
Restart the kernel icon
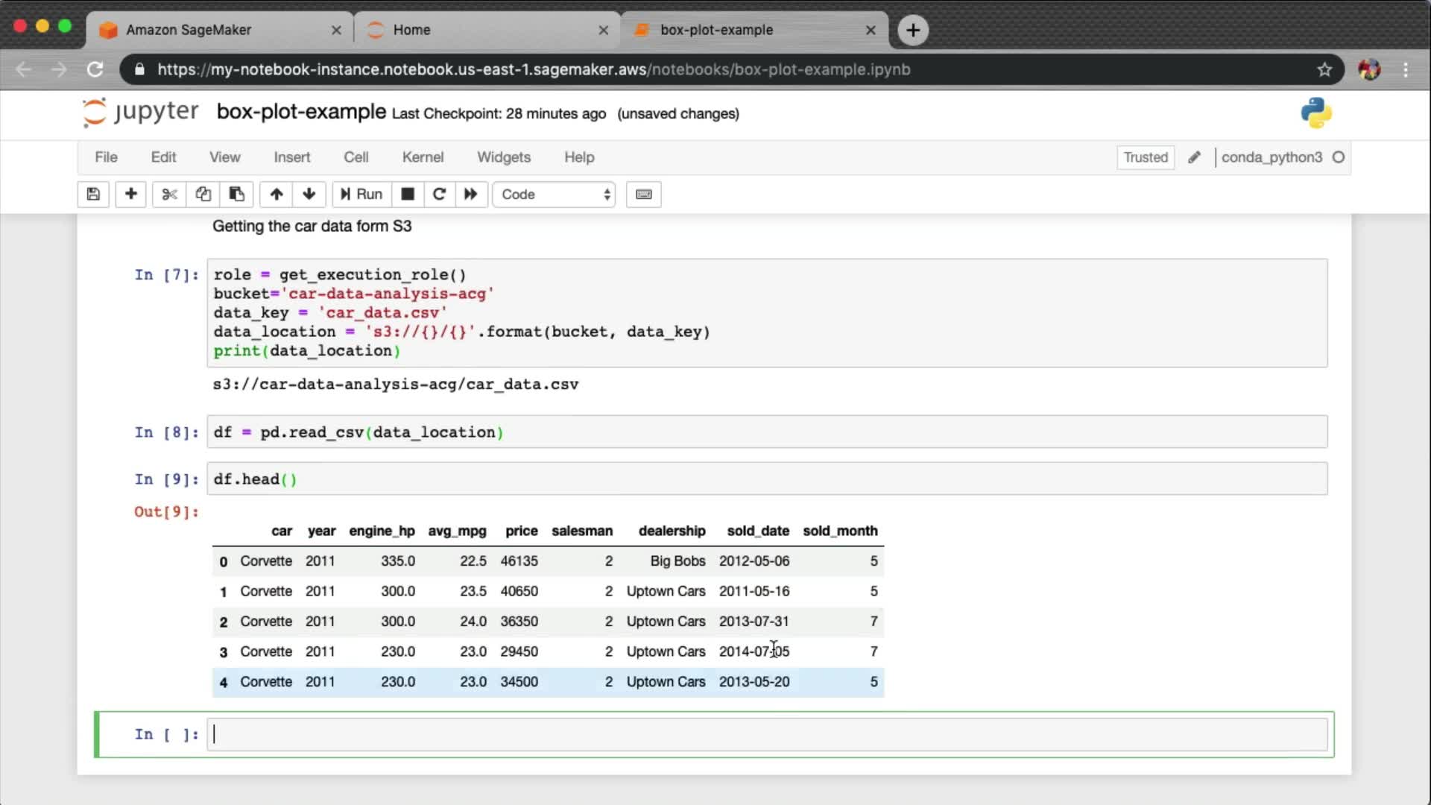point(439,195)
